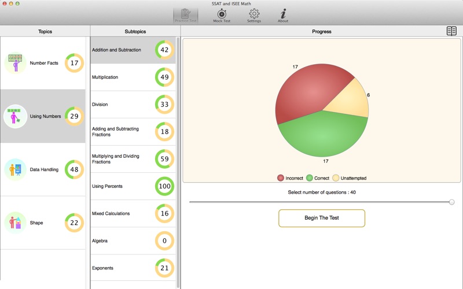Screen dimensions: 463x289
Task: Click the Multiplication score ring 49
Action: (164, 77)
